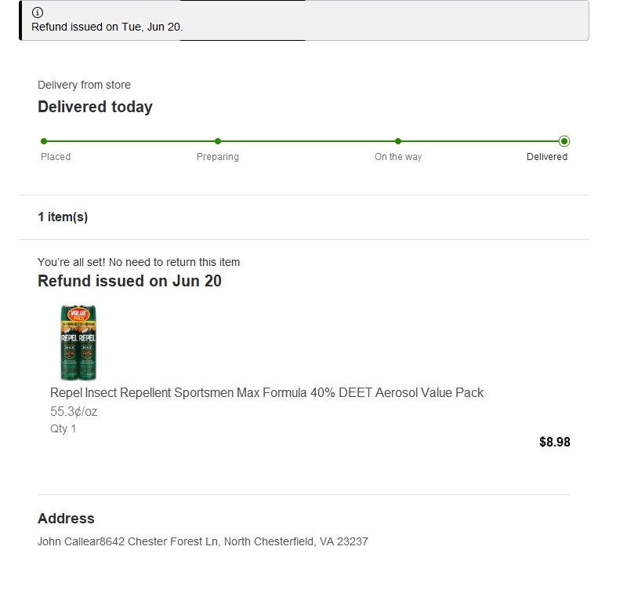The width and height of the screenshot is (627, 601).
Task: Click the Delivered status label
Action: 546,157
